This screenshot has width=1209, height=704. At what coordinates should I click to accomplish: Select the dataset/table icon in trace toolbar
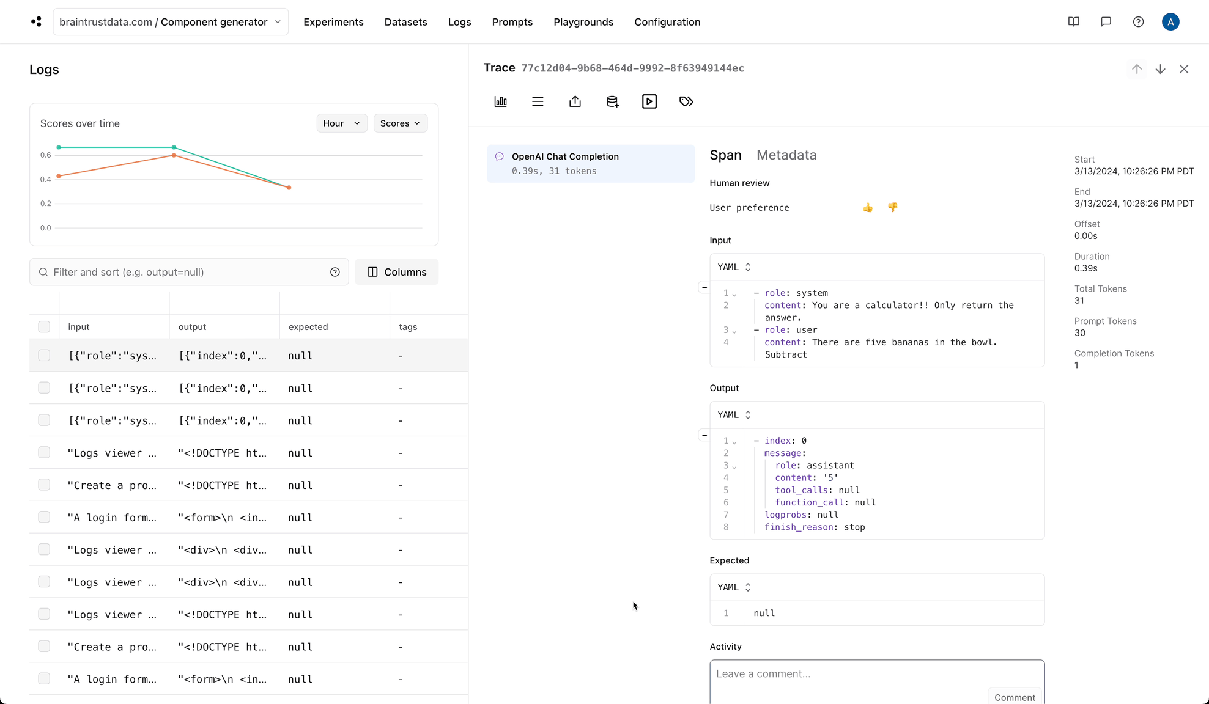point(612,101)
